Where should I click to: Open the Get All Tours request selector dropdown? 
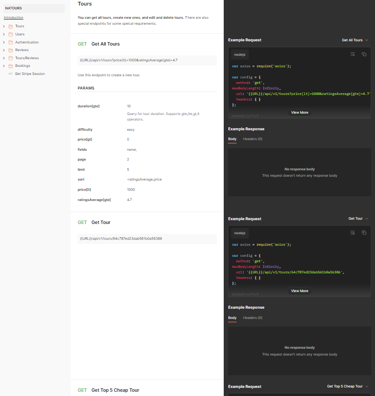pos(355,40)
